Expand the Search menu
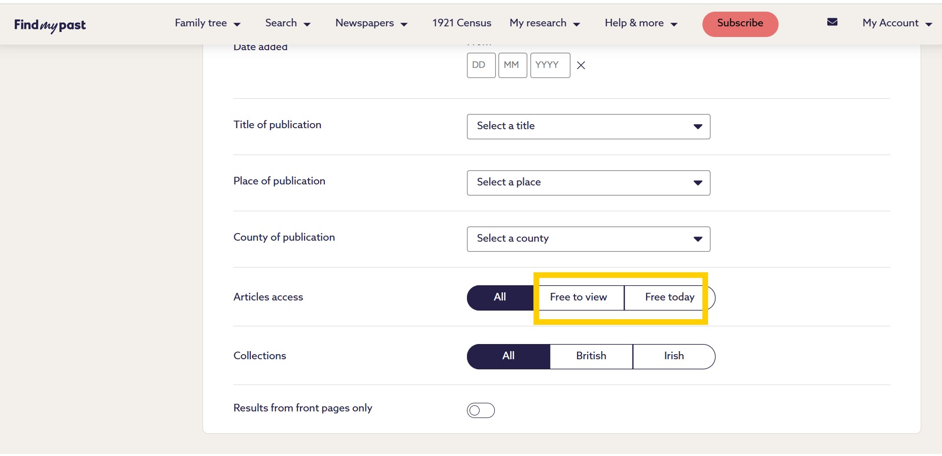942x456 pixels. click(287, 23)
